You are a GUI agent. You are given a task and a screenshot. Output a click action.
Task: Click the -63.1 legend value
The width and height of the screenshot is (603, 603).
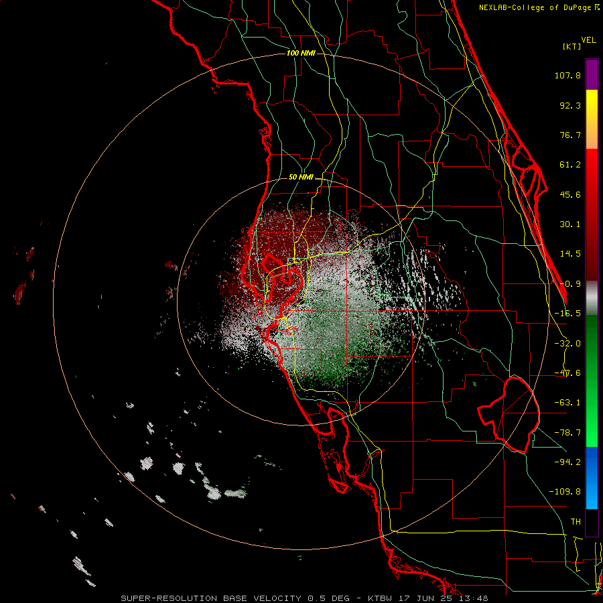[567, 403]
